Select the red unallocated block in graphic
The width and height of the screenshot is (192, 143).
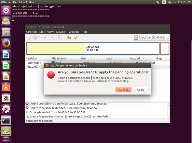click(x=165, y=49)
